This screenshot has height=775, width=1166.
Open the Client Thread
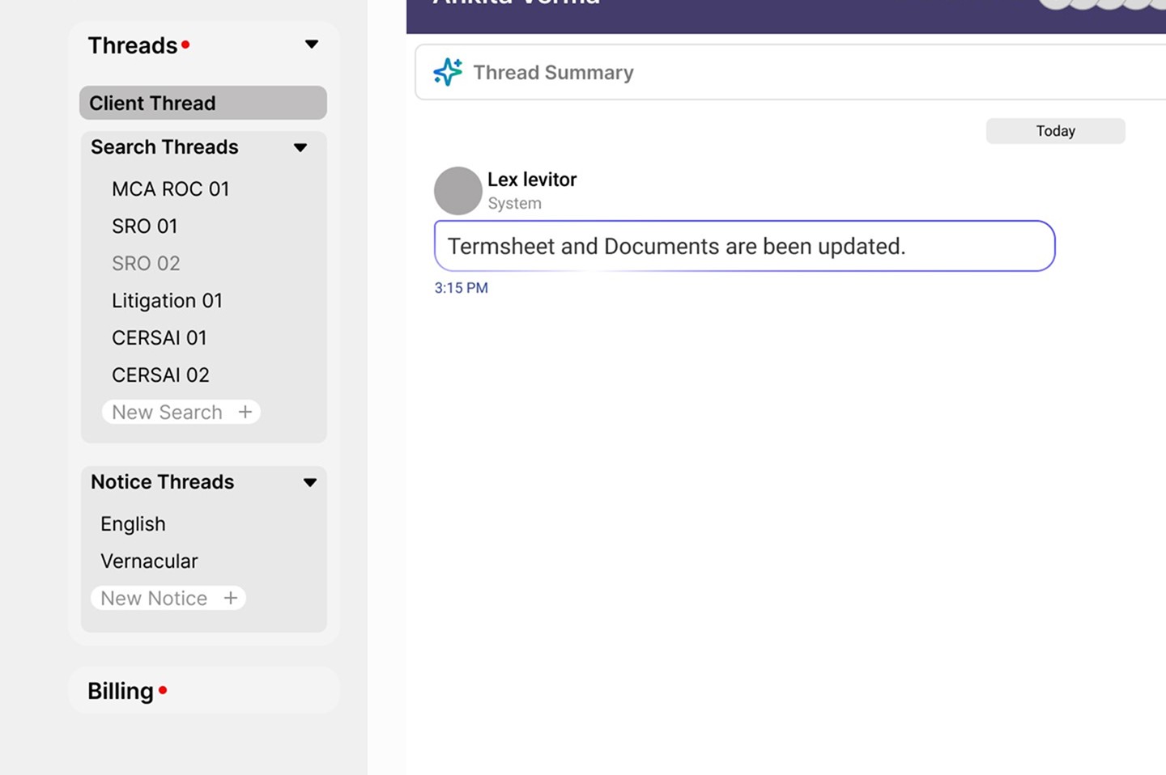203,103
